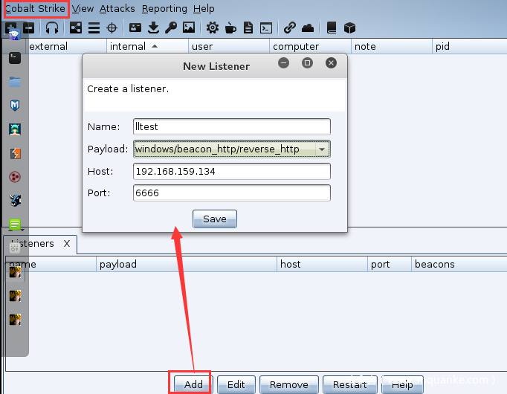Close the Listeners tab with X
The height and width of the screenshot is (394, 507).
pyautogui.click(x=67, y=243)
